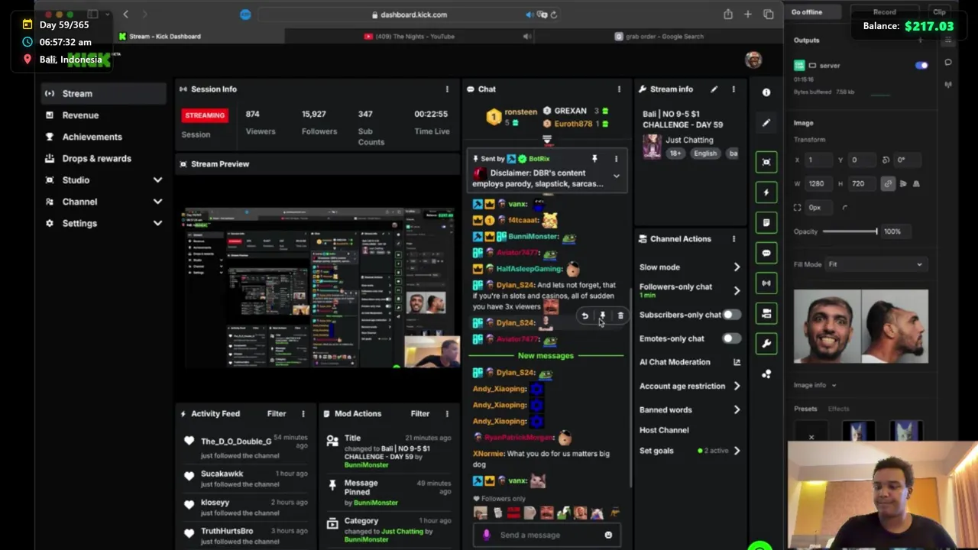Toggle Subscribers-only chat switch
The height and width of the screenshot is (550, 978).
tap(730, 315)
